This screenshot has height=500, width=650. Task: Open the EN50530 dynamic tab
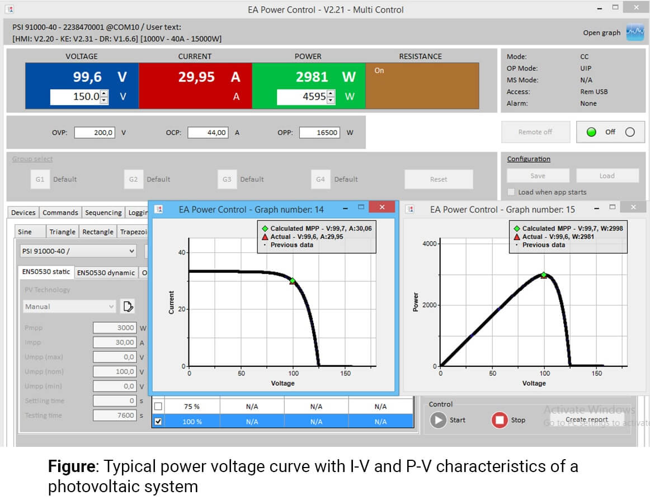[106, 272]
